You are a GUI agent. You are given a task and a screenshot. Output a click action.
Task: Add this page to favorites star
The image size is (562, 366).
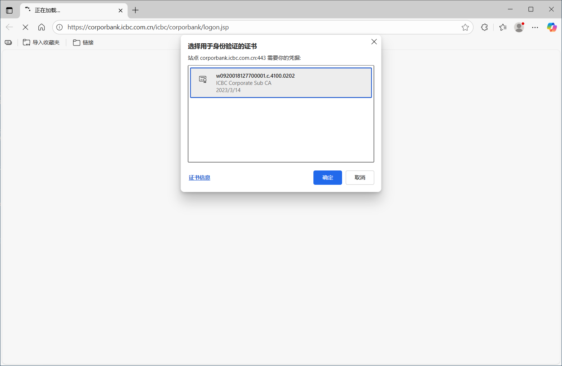(x=465, y=27)
